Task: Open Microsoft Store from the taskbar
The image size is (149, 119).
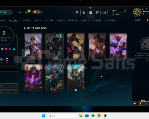Action: (87, 116)
